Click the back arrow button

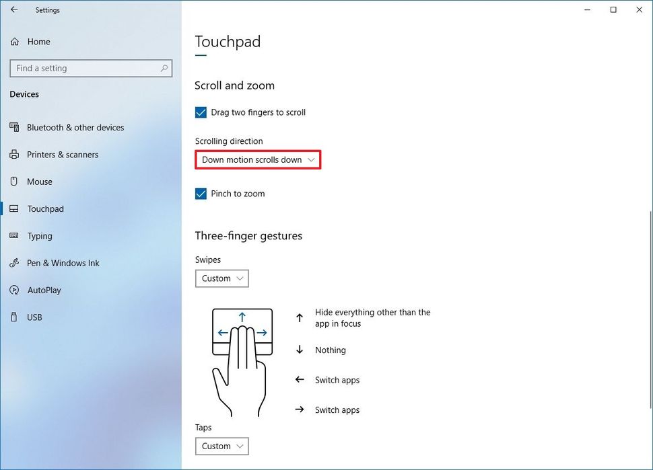point(13,10)
